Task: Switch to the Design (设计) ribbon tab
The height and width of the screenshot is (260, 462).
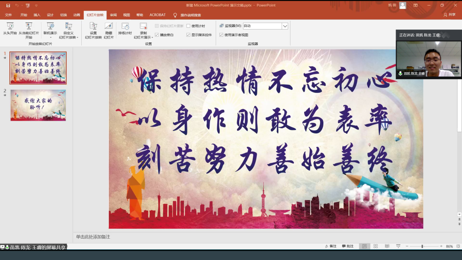Action: 50,15
